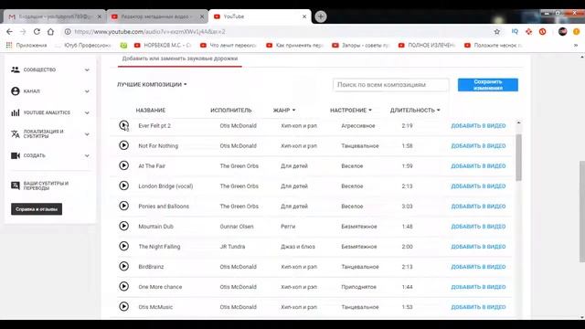This screenshot has height=329, width=585.
Task: Play the At The Fair track
Action: click(x=123, y=165)
